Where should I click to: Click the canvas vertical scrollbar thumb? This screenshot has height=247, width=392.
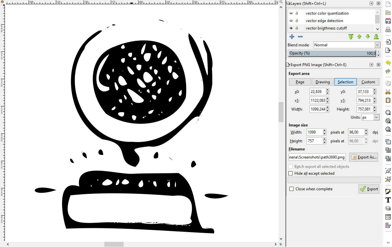point(281,112)
